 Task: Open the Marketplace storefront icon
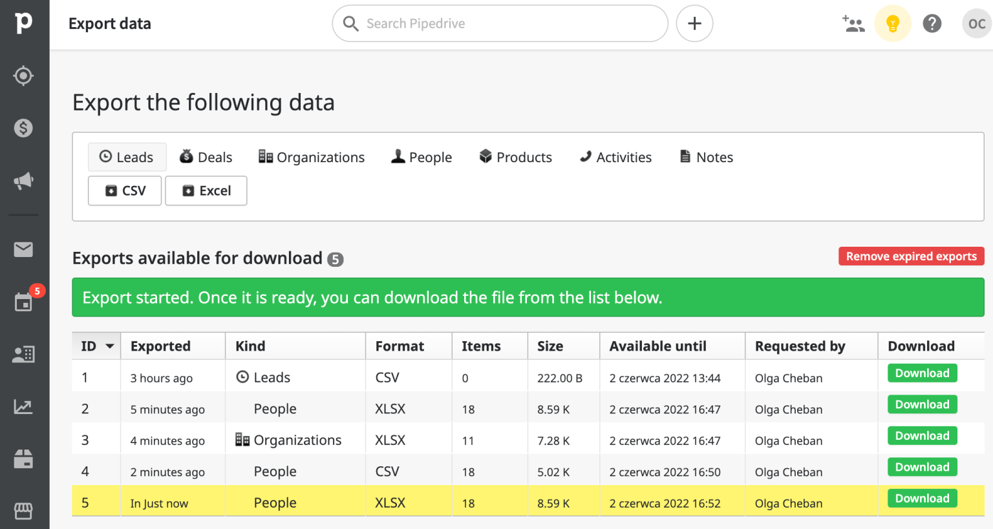(x=23, y=511)
